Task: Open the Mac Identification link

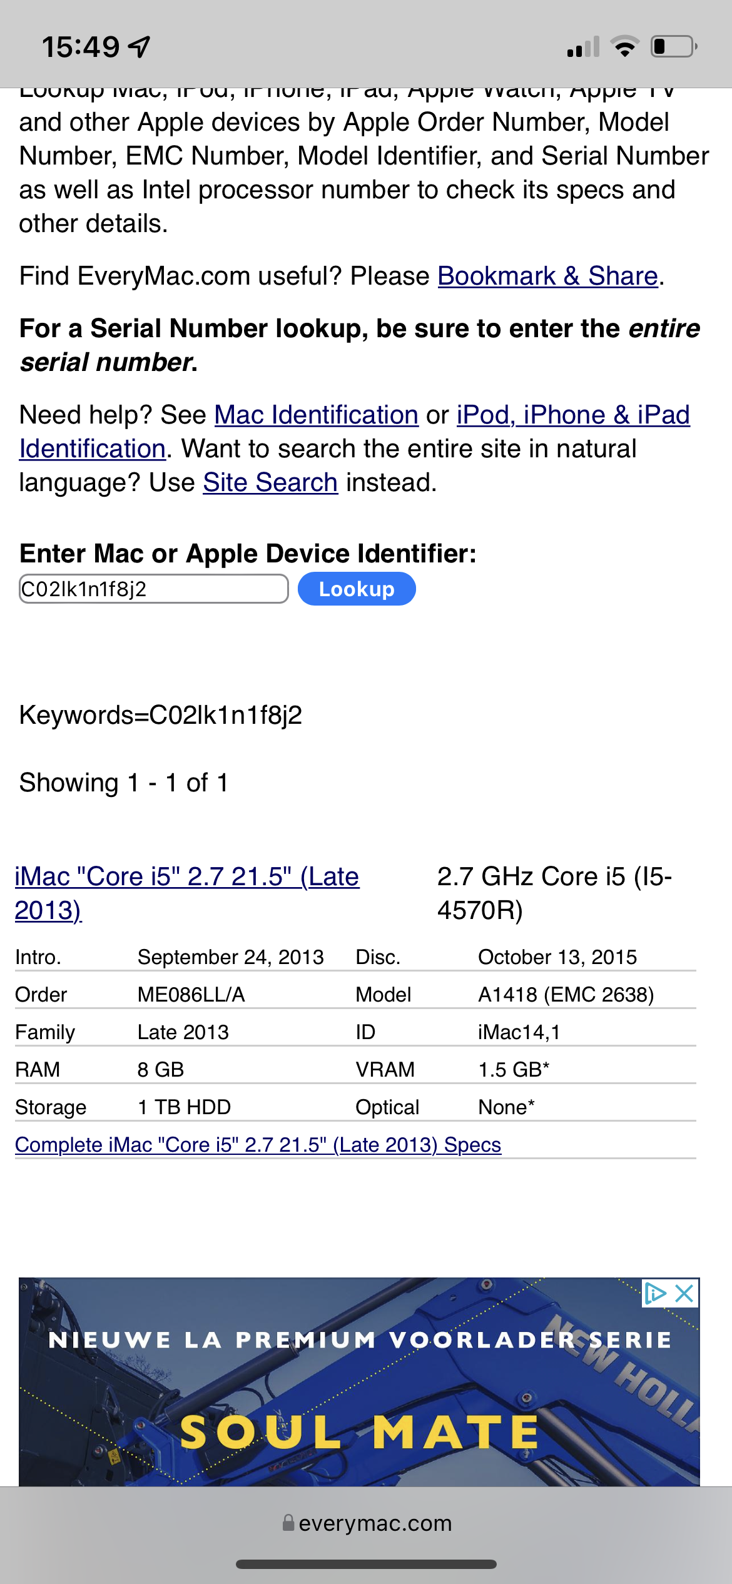Action: click(317, 415)
